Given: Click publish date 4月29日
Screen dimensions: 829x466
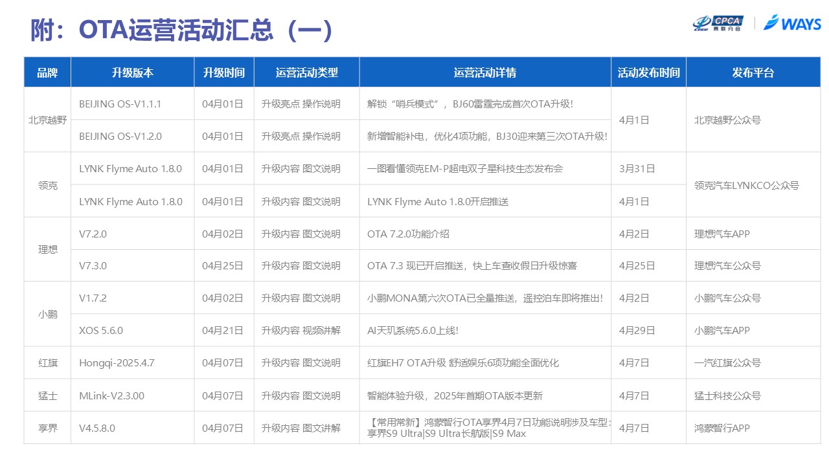Looking at the screenshot, I should 637,330.
